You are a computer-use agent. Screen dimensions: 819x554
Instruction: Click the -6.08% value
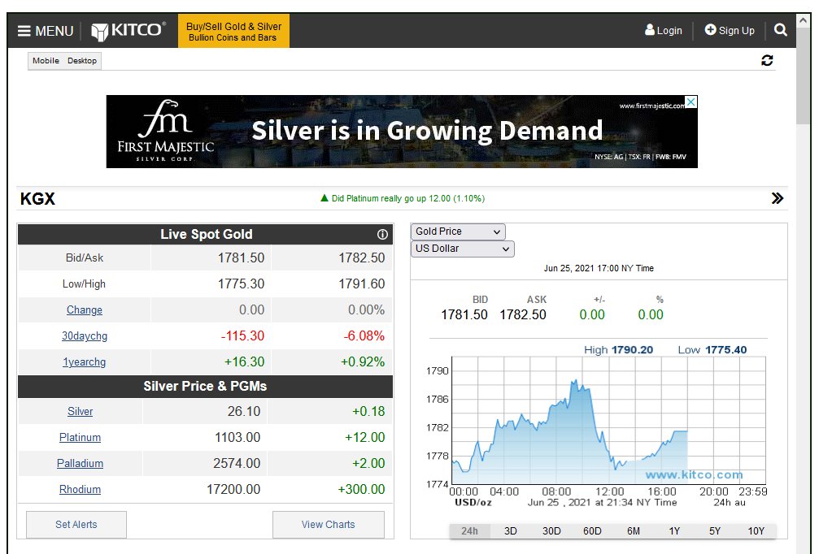364,336
